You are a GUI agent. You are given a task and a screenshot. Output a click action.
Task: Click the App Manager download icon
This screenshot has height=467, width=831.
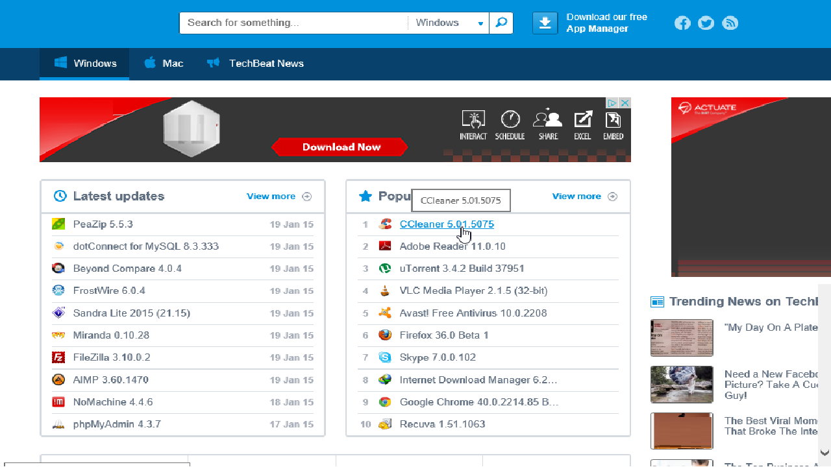(545, 23)
